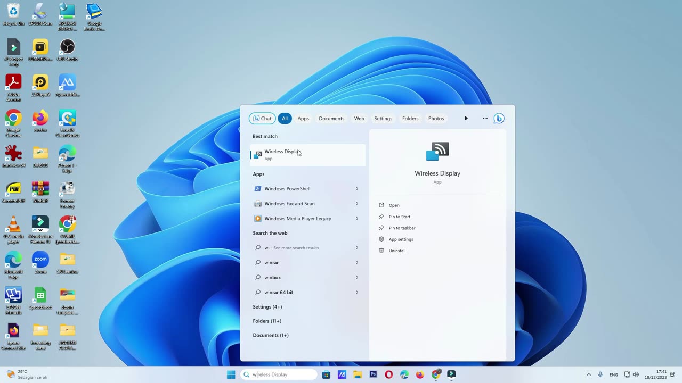Click the Adobe Acrobat desktop icon
Screen dimensions: 682x383
(x=13, y=88)
